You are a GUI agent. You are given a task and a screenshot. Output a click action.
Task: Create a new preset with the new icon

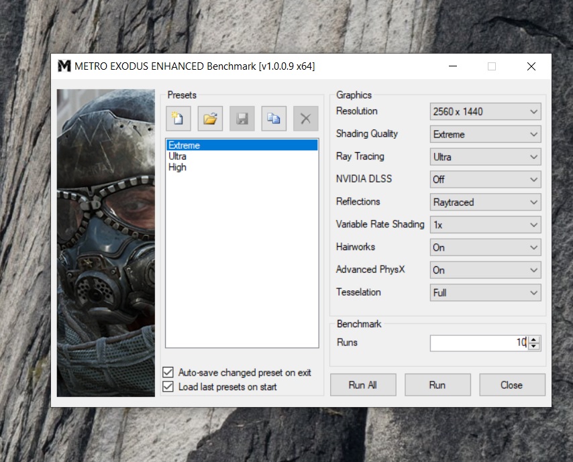pos(178,118)
